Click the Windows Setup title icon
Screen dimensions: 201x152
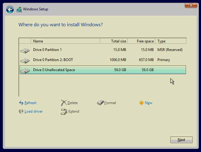click(19, 9)
